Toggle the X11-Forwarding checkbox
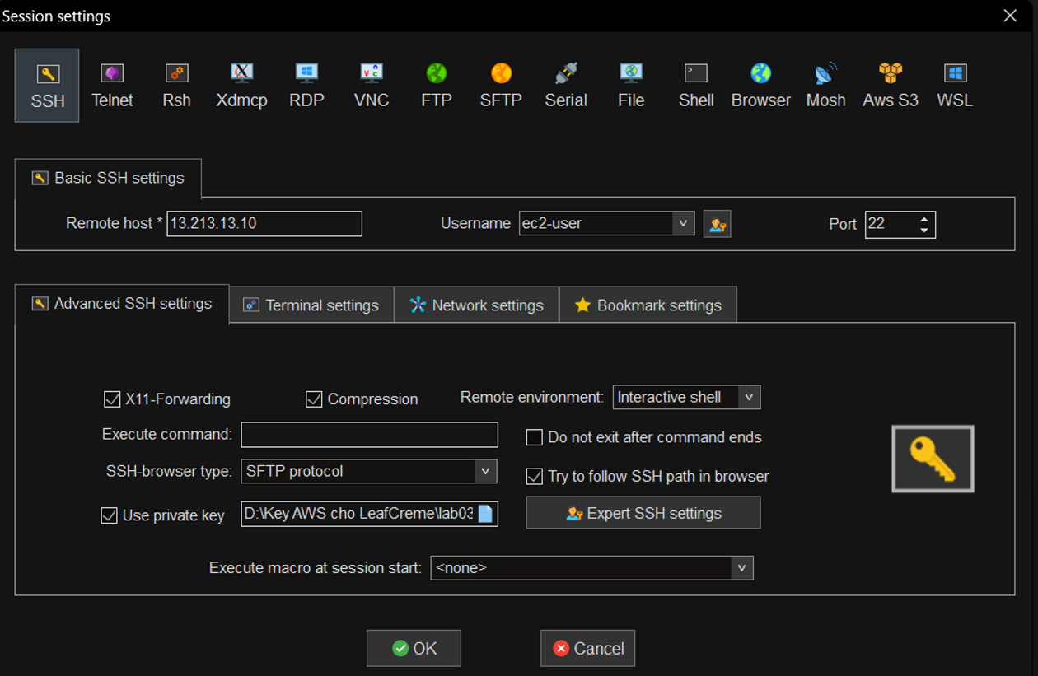Viewport: 1038px width, 676px height. [112, 399]
